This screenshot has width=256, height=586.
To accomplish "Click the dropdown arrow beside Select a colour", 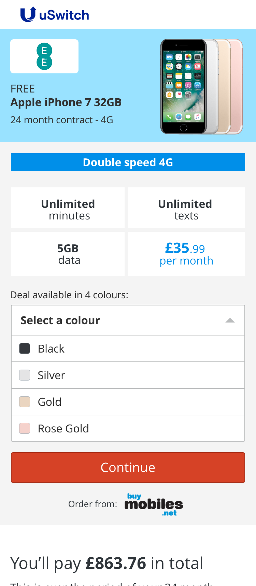I will 230,320.
